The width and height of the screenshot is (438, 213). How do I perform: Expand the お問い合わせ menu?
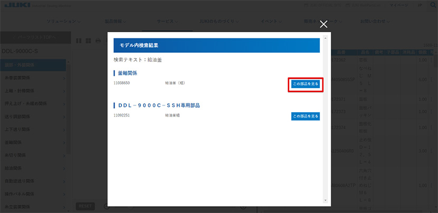coord(375,21)
